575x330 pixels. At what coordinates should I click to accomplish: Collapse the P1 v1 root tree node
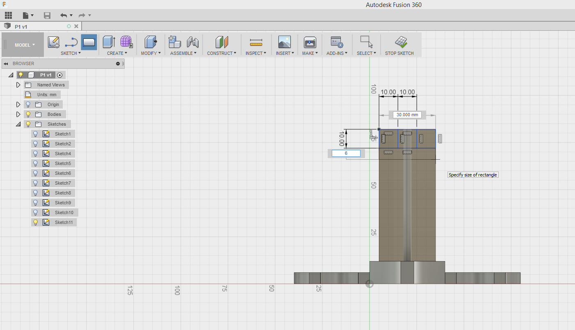pos(11,75)
